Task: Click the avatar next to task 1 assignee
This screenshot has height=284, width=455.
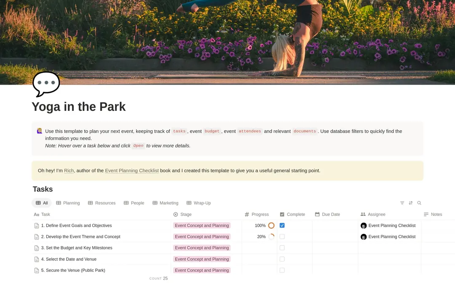Action: point(364,226)
